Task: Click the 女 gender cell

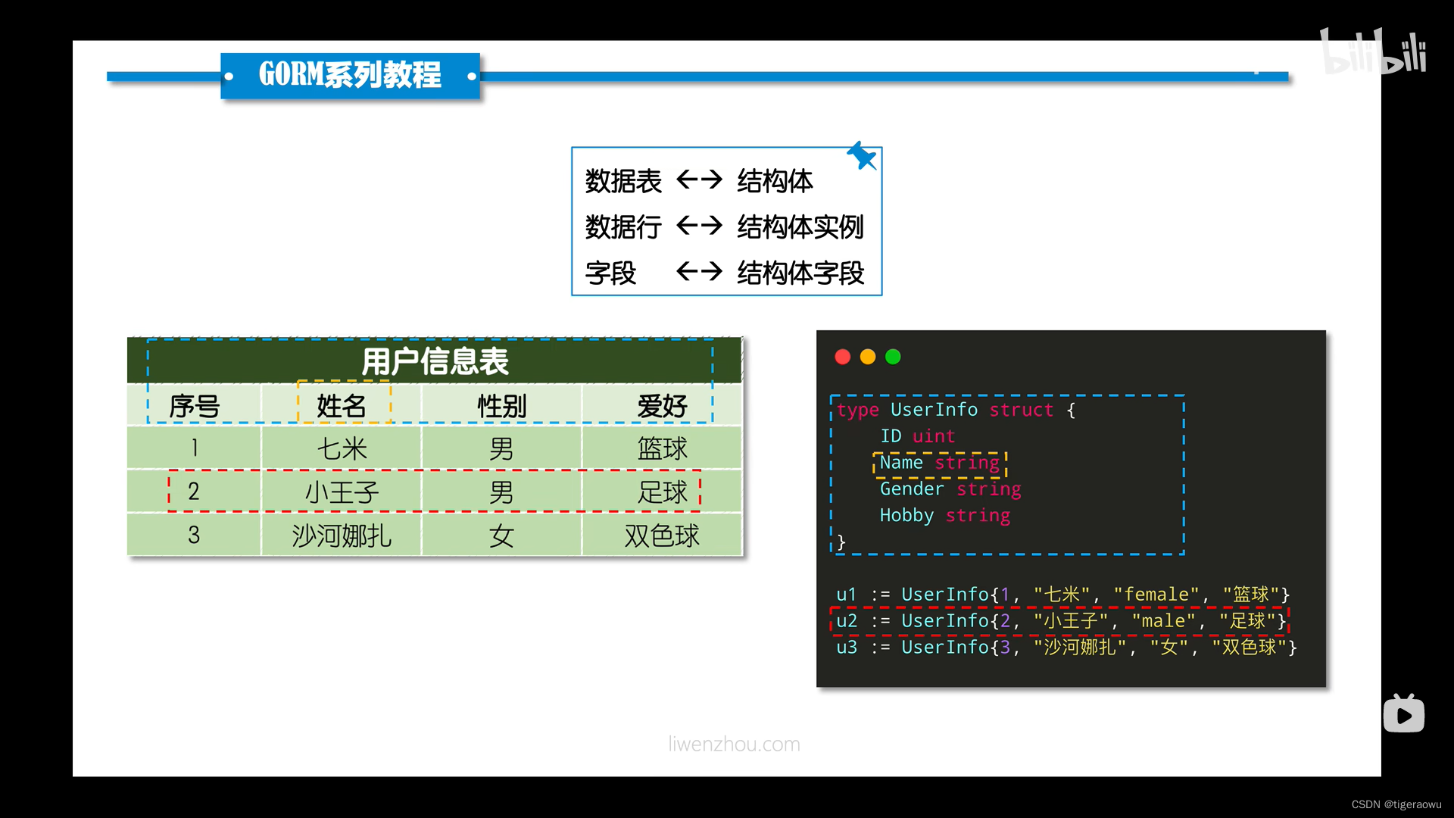Action: pyautogui.click(x=501, y=535)
